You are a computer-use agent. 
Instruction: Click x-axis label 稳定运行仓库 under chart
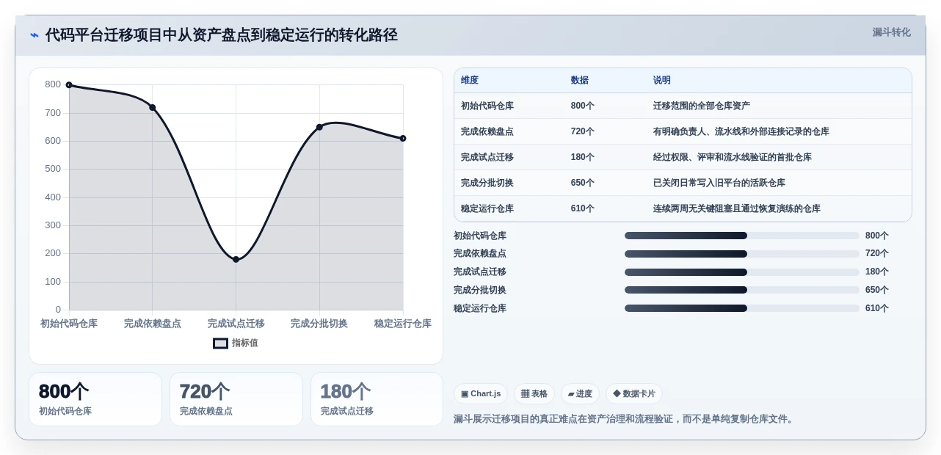pos(403,324)
